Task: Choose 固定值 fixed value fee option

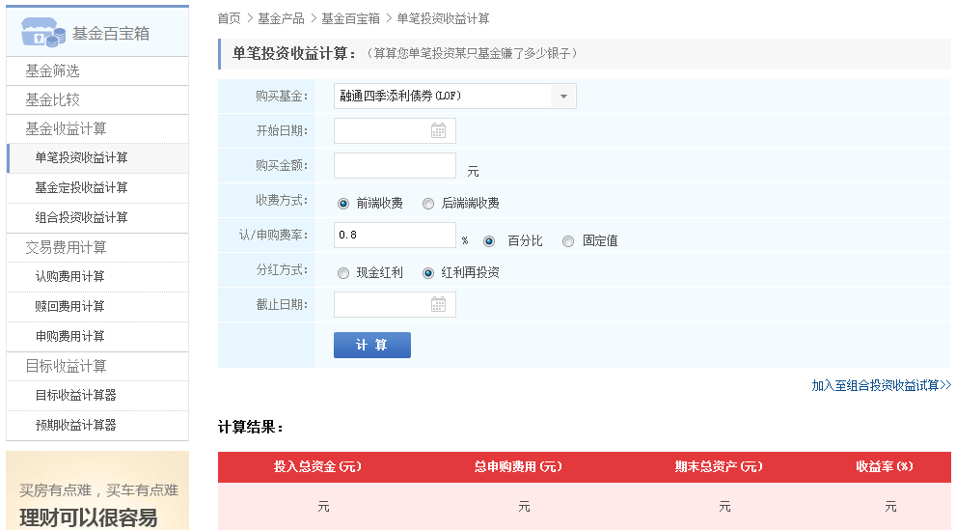Action: click(x=568, y=241)
